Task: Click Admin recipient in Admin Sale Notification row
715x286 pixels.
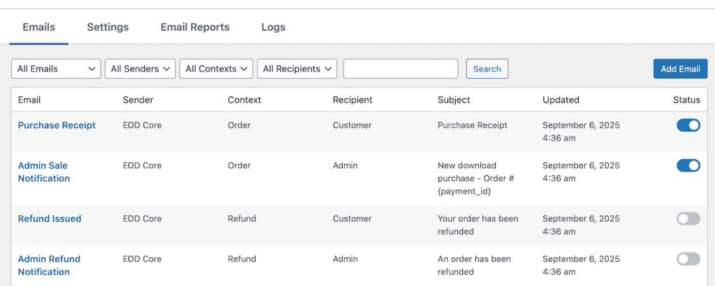Action: (x=345, y=165)
